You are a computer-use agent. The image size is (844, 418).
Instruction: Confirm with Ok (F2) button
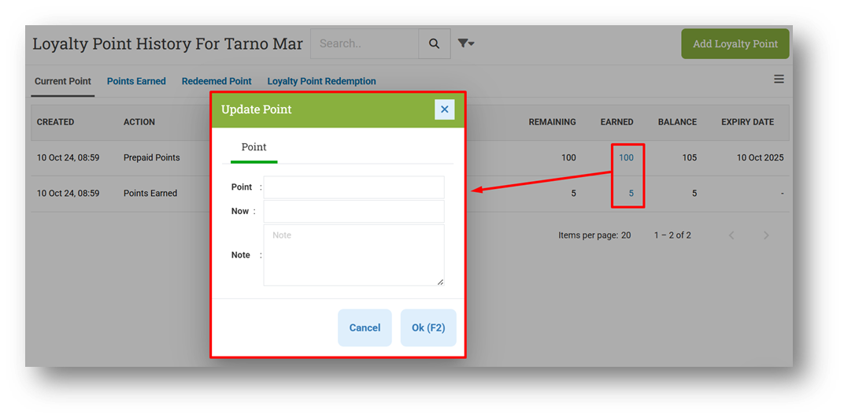point(428,327)
